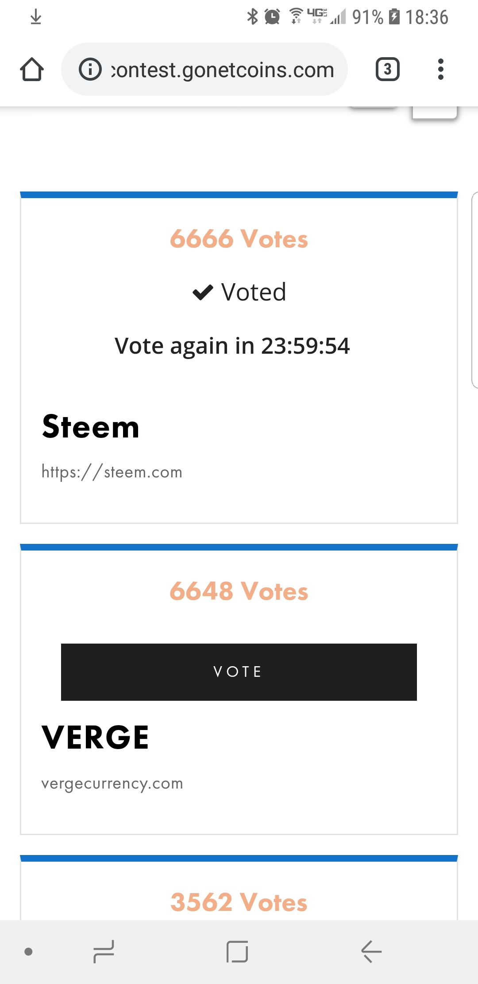
Task: Open the tab switcher showing 3 tabs
Action: 388,69
